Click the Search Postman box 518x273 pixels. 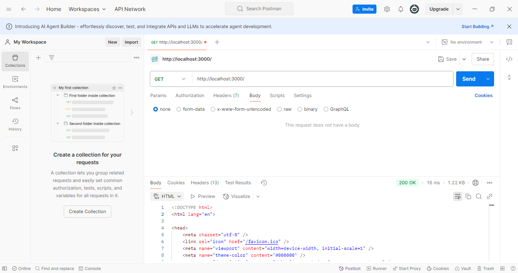259,9
